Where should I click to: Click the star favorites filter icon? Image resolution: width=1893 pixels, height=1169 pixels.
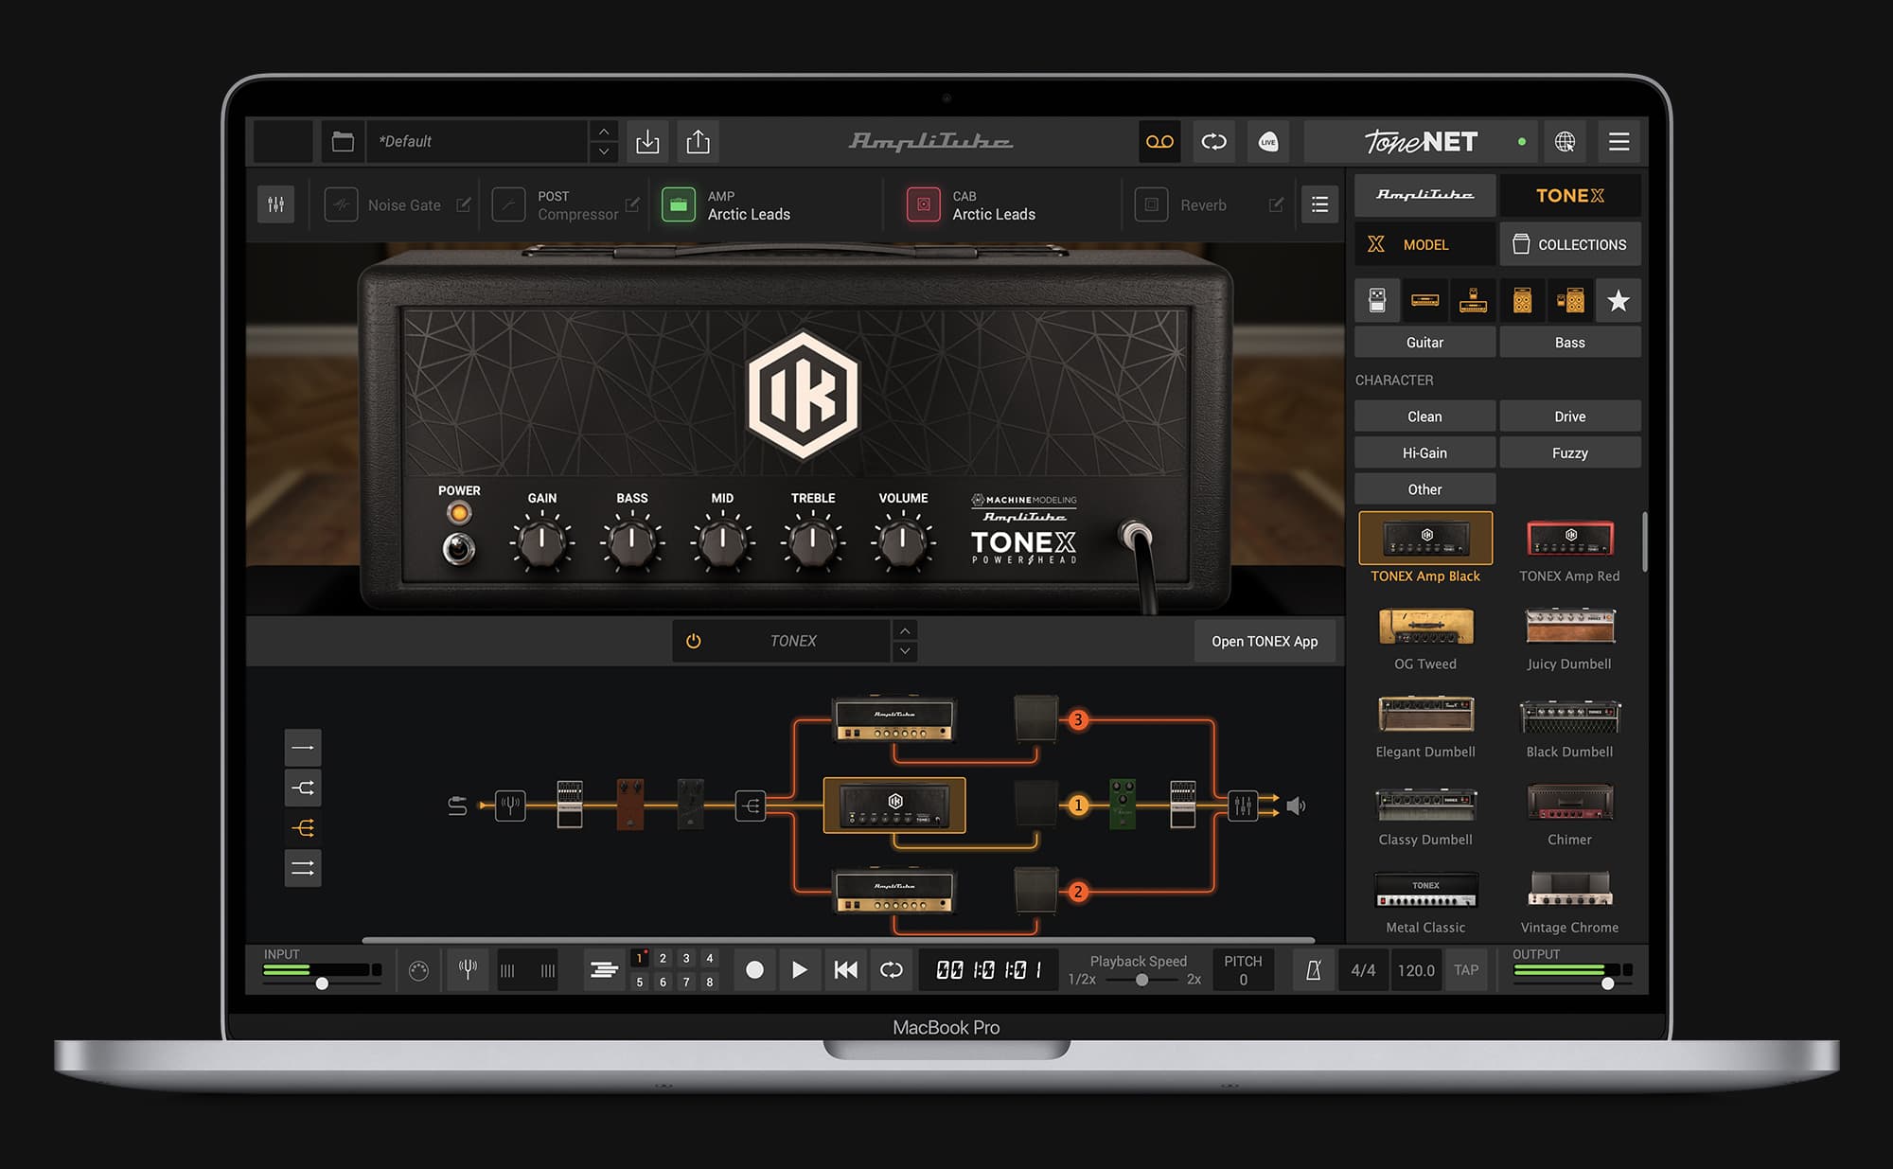pos(1618,300)
